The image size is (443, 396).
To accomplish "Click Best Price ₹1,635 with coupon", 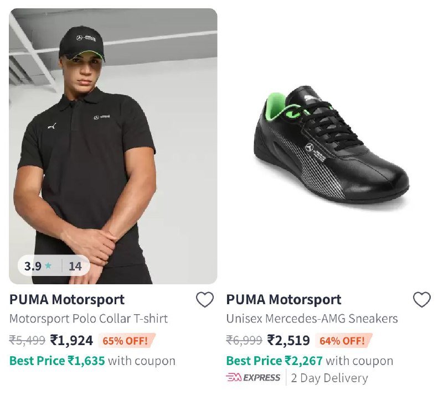I will (92, 361).
